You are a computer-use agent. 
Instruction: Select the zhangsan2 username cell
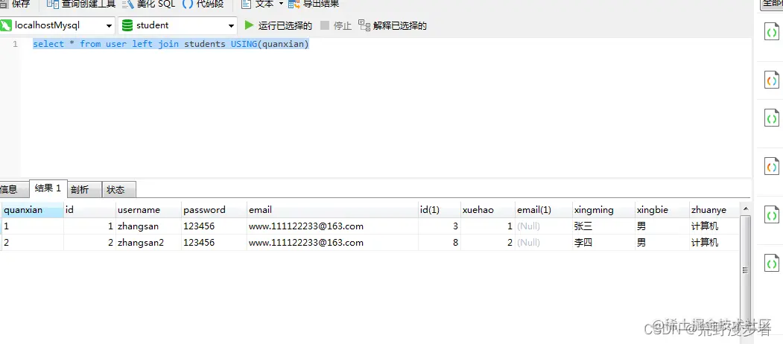(148, 243)
